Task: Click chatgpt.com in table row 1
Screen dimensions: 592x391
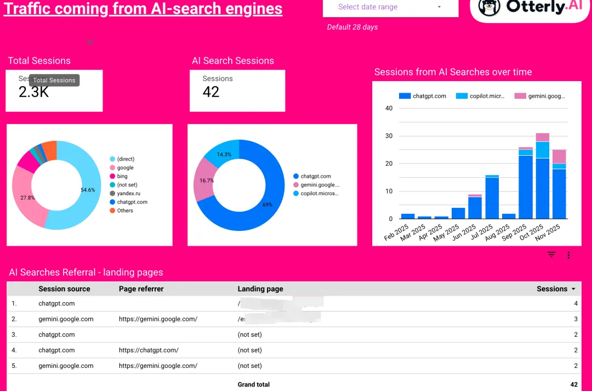Action: tap(56, 303)
